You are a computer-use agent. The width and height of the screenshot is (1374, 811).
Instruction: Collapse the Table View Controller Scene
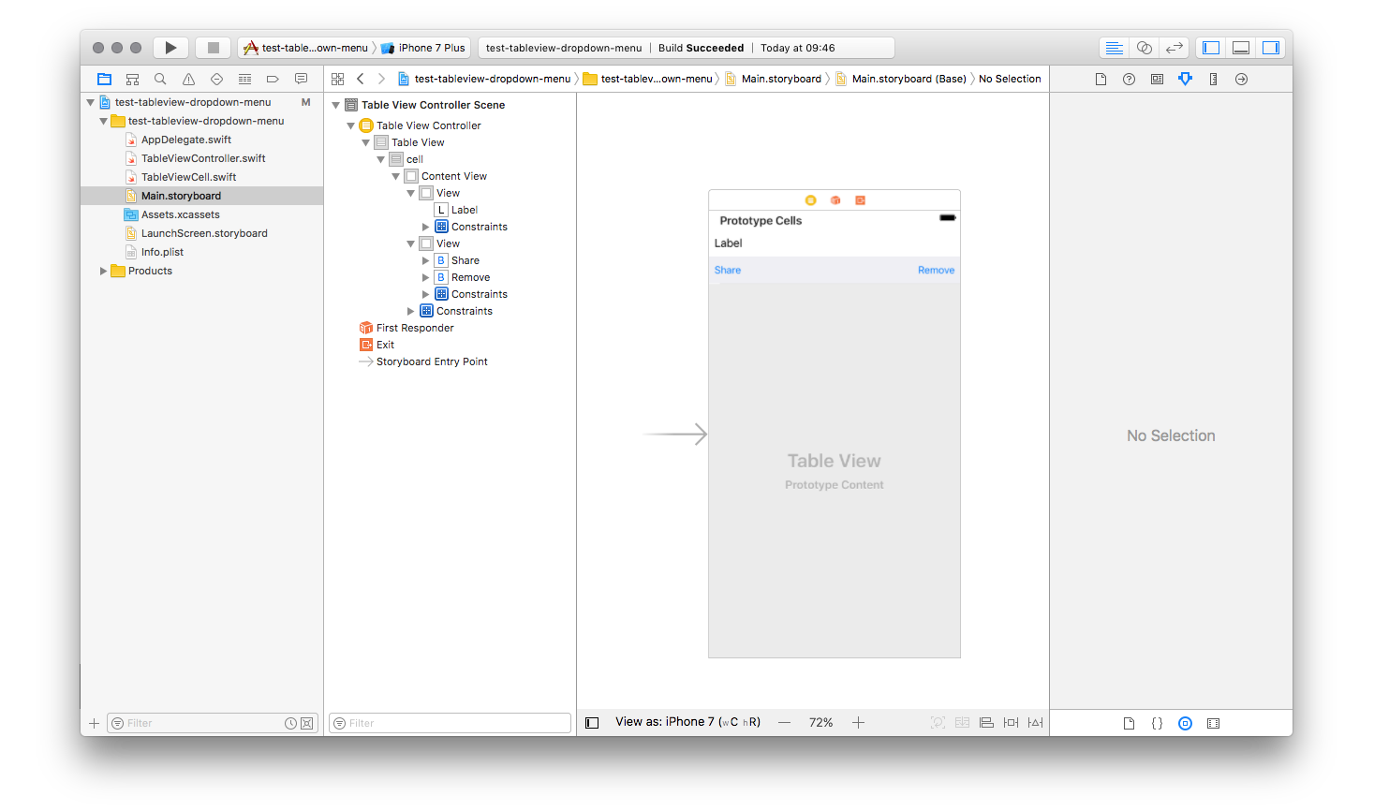click(x=336, y=106)
